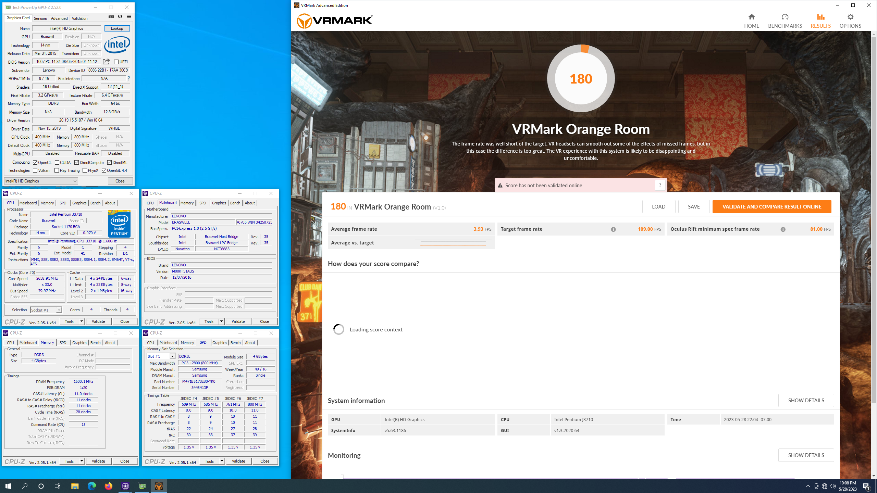Click the Intel logo in GPU-Z
Viewport: 877px width, 493px height.
coord(117,45)
